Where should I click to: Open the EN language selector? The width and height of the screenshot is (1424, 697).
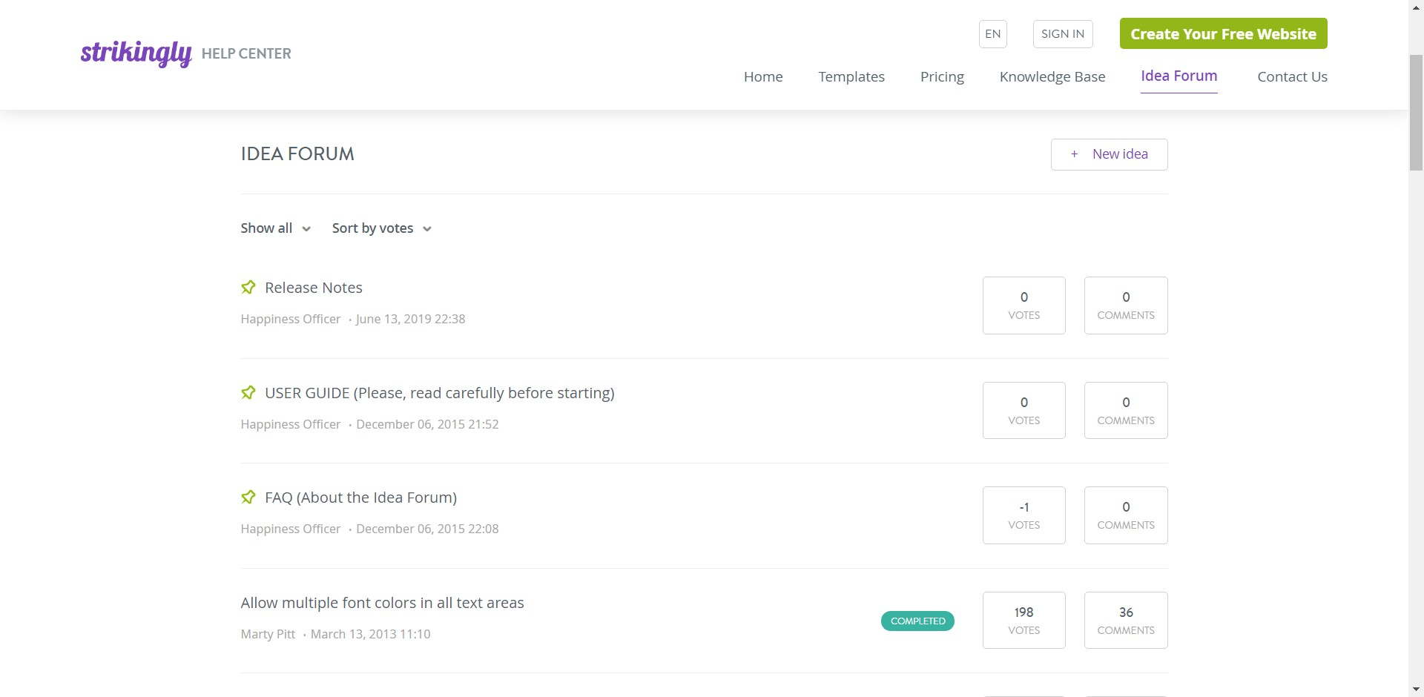click(x=992, y=33)
